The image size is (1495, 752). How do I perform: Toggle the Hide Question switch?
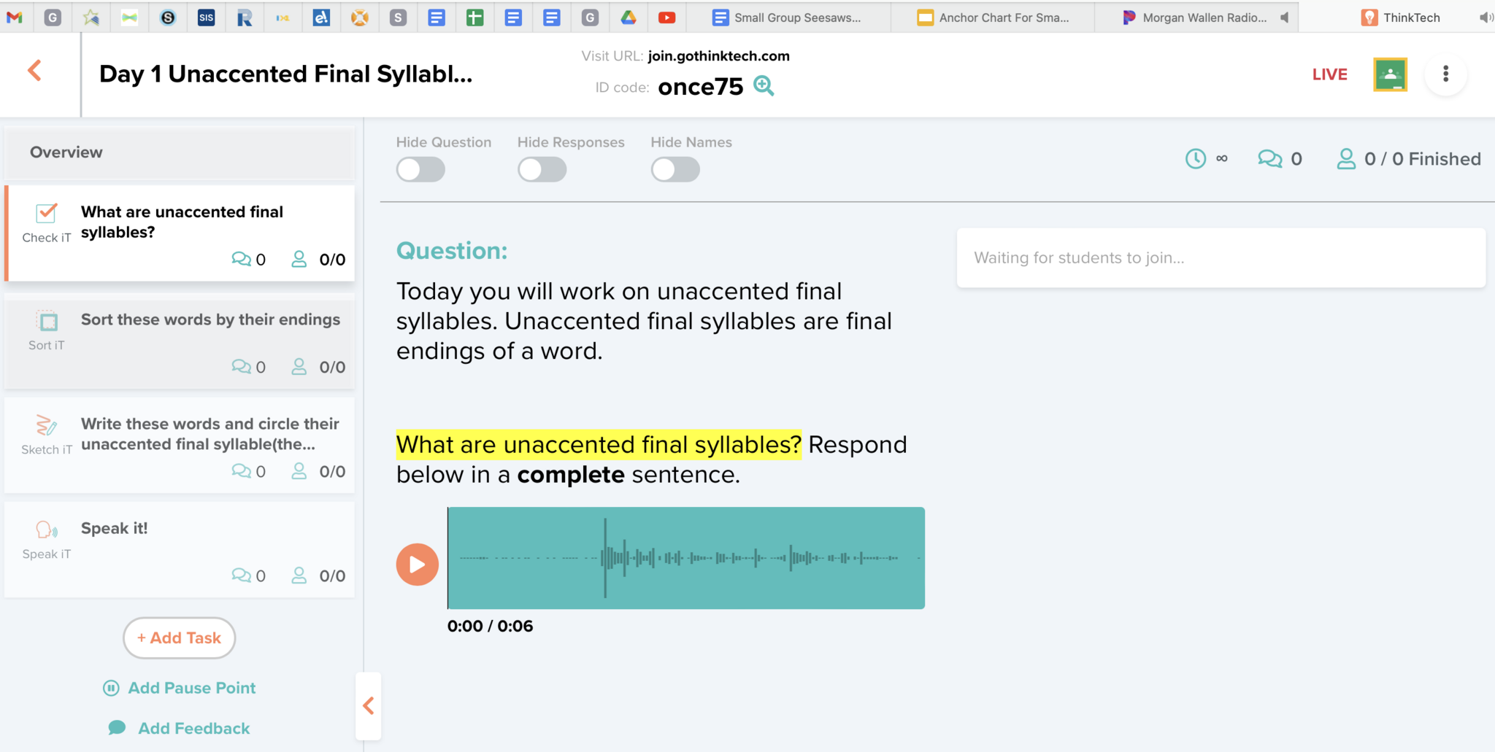pos(420,170)
